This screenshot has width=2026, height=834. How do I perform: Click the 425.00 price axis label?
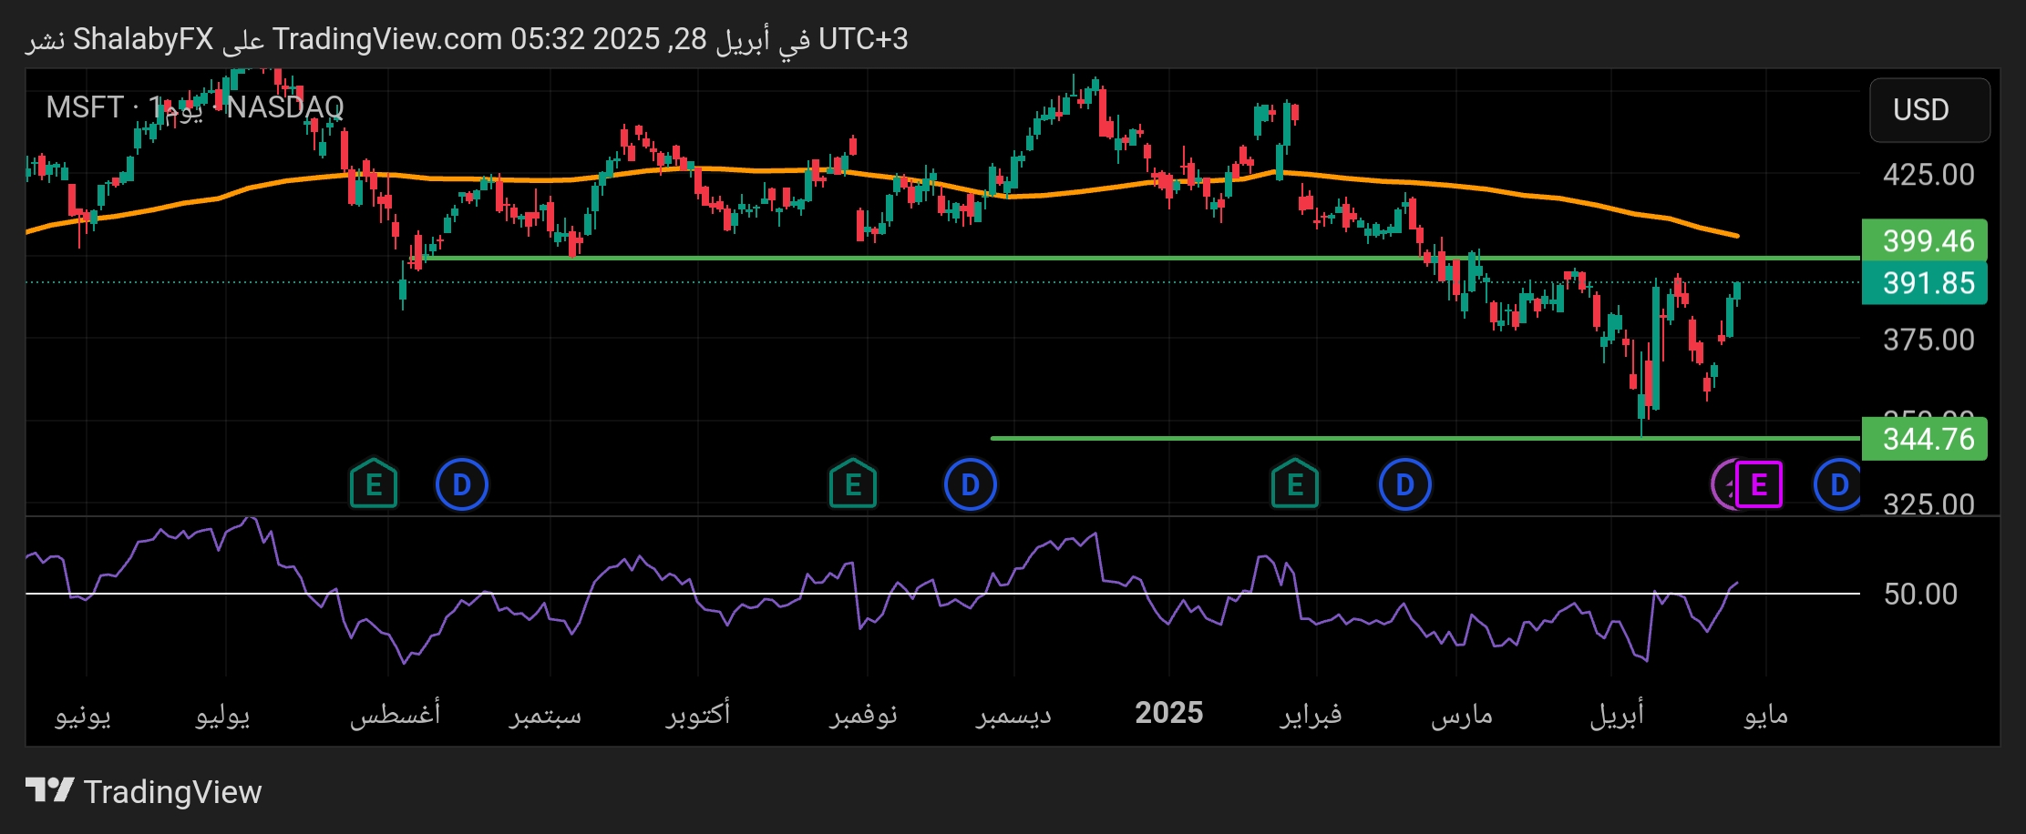pyautogui.click(x=1928, y=174)
